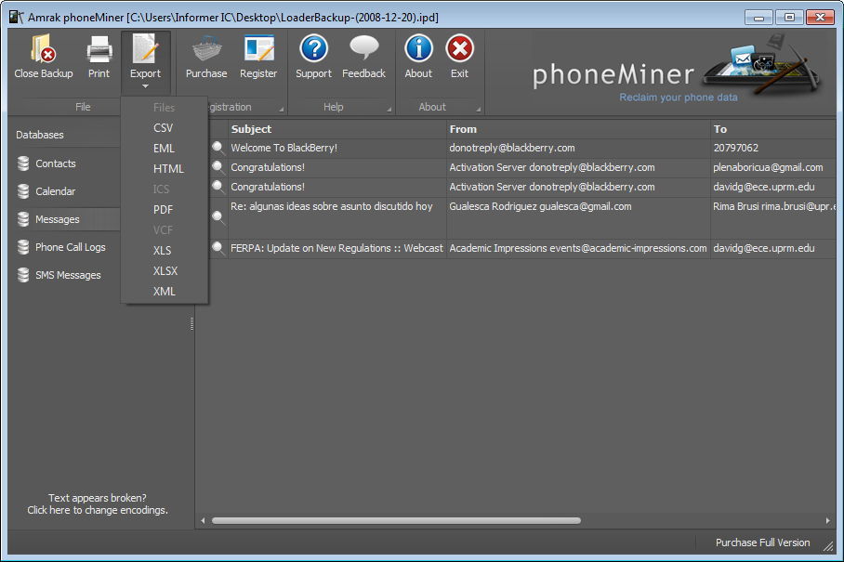Click here to change encodings
844x562 pixels.
click(x=99, y=510)
